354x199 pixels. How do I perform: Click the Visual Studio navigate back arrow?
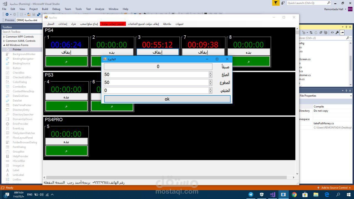tap(7, 14)
